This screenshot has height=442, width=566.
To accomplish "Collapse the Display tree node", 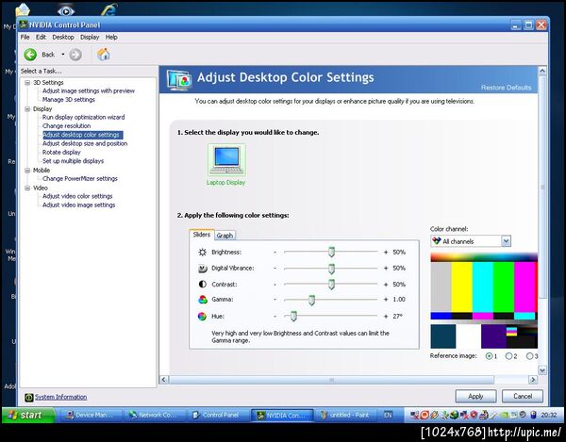I will [27, 109].
